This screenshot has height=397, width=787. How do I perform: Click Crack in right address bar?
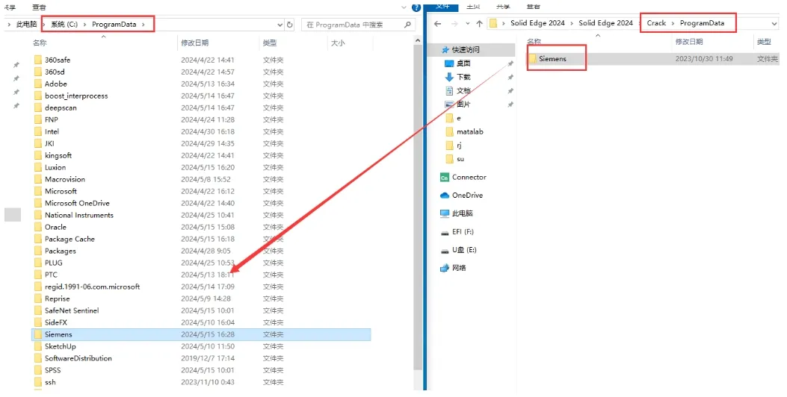click(x=656, y=23)
